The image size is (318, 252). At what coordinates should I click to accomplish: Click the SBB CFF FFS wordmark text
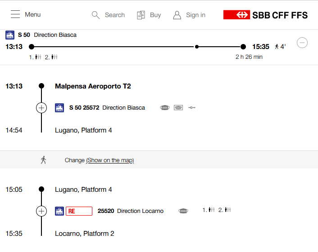click(280, 15)
